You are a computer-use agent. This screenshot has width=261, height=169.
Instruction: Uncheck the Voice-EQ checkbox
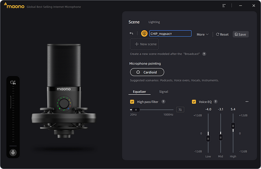(194, 102)
